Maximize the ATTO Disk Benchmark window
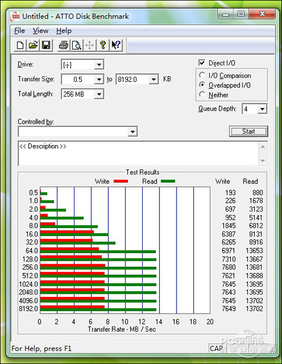 [241, 14]
